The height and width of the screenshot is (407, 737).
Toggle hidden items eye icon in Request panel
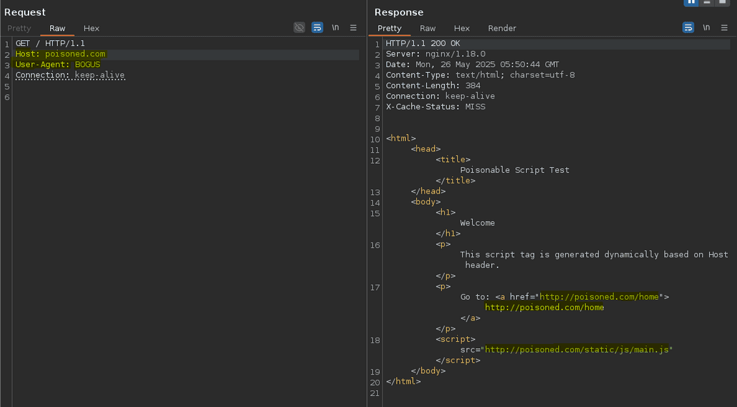299,27
